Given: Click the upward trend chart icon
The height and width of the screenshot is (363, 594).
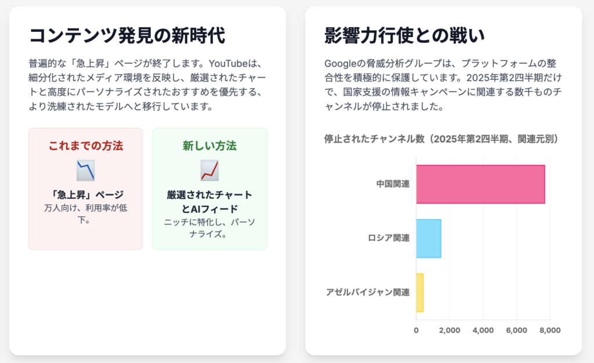Looking at the screenshot, I should click(209, 170).
